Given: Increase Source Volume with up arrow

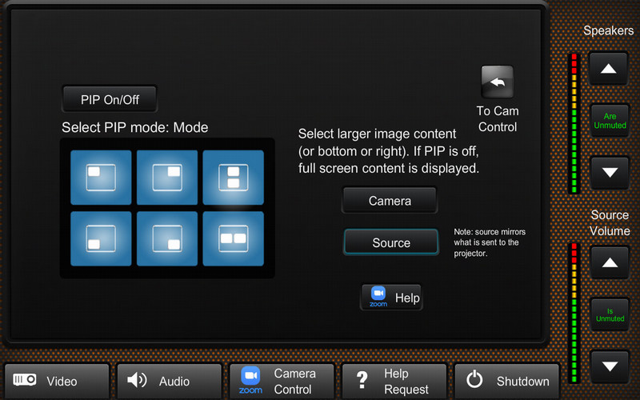Looking at the screenshot, I should [610, 263].
